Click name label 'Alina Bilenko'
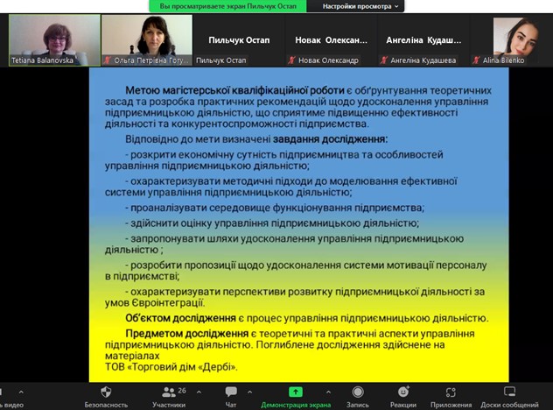This screenshot has width=553, height=410. [503, 60]
